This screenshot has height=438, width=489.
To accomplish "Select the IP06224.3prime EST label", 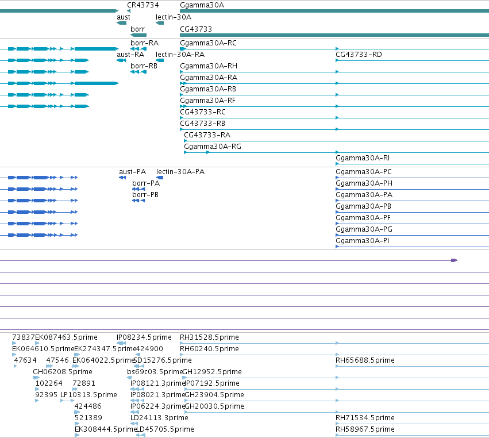I will pyautogui.click(x=158, y=406).
